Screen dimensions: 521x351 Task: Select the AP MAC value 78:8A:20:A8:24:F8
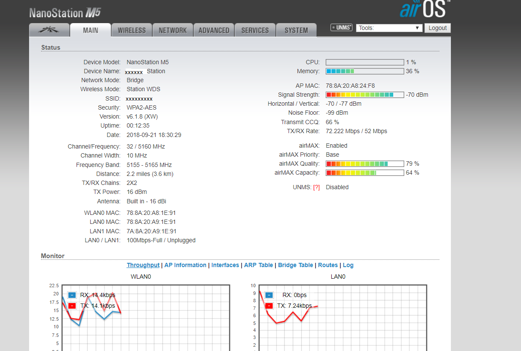pos(350,86)
